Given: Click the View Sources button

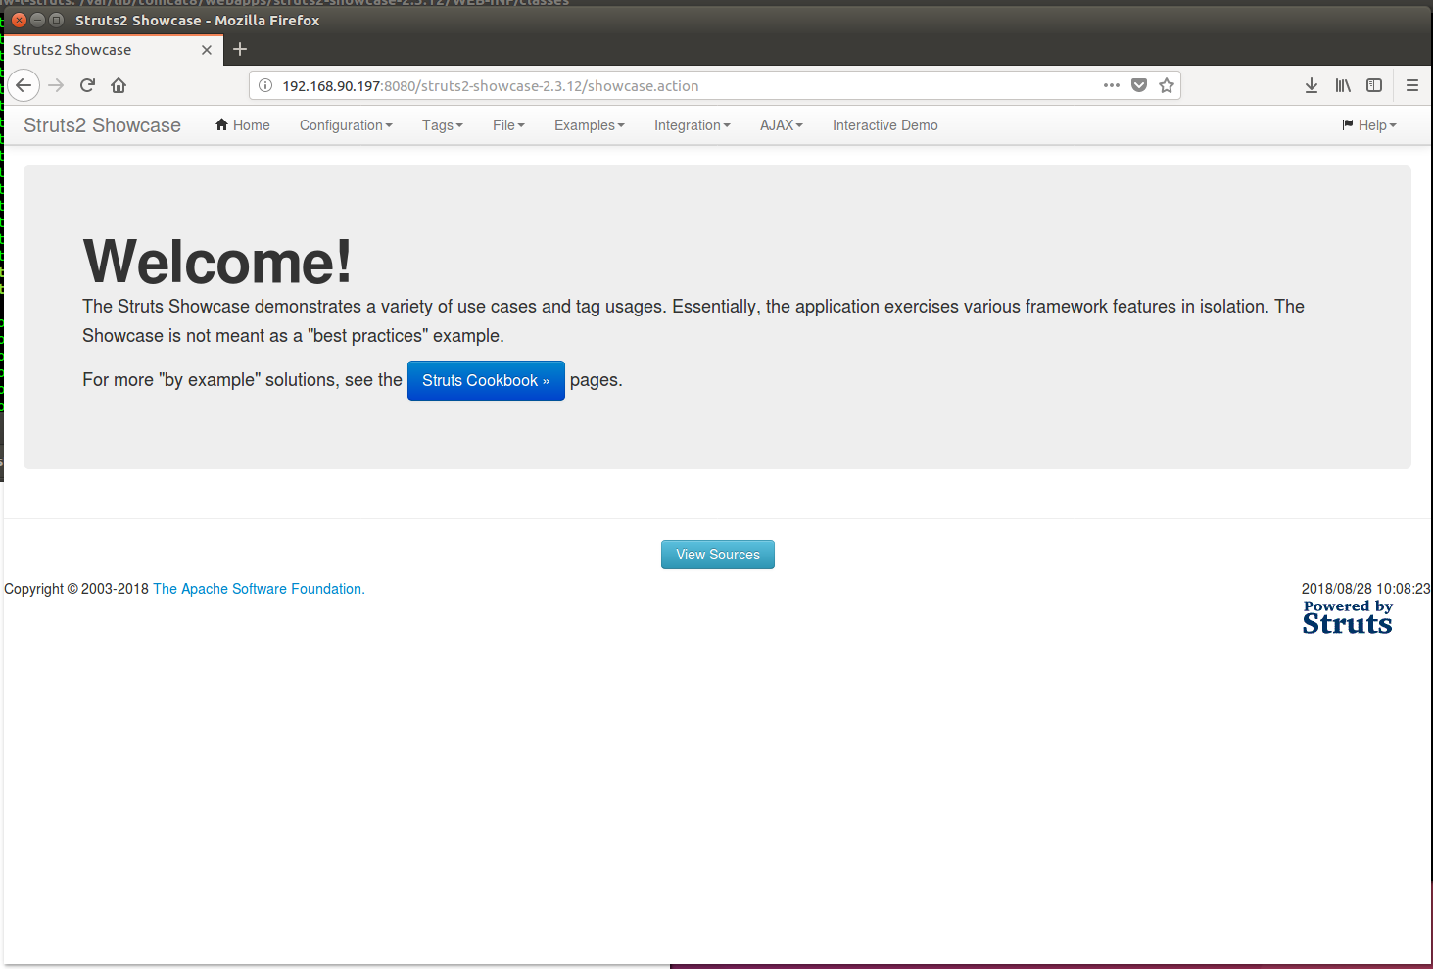Looking at the screenshot, I should pos(718,555).
